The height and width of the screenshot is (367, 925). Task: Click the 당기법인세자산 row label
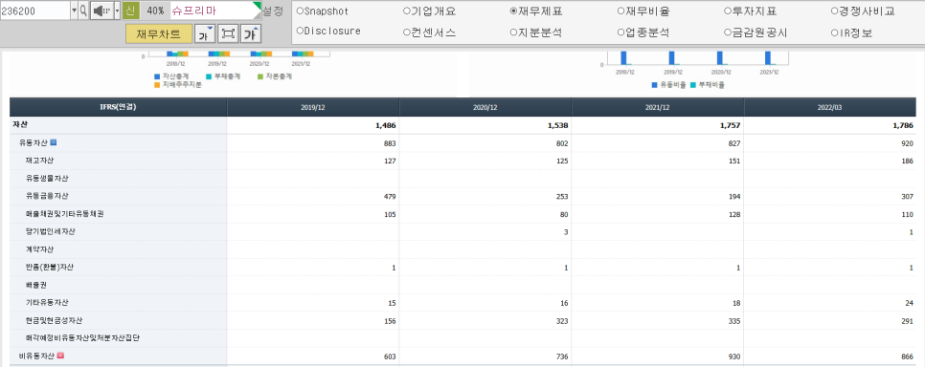coord(51,231)
